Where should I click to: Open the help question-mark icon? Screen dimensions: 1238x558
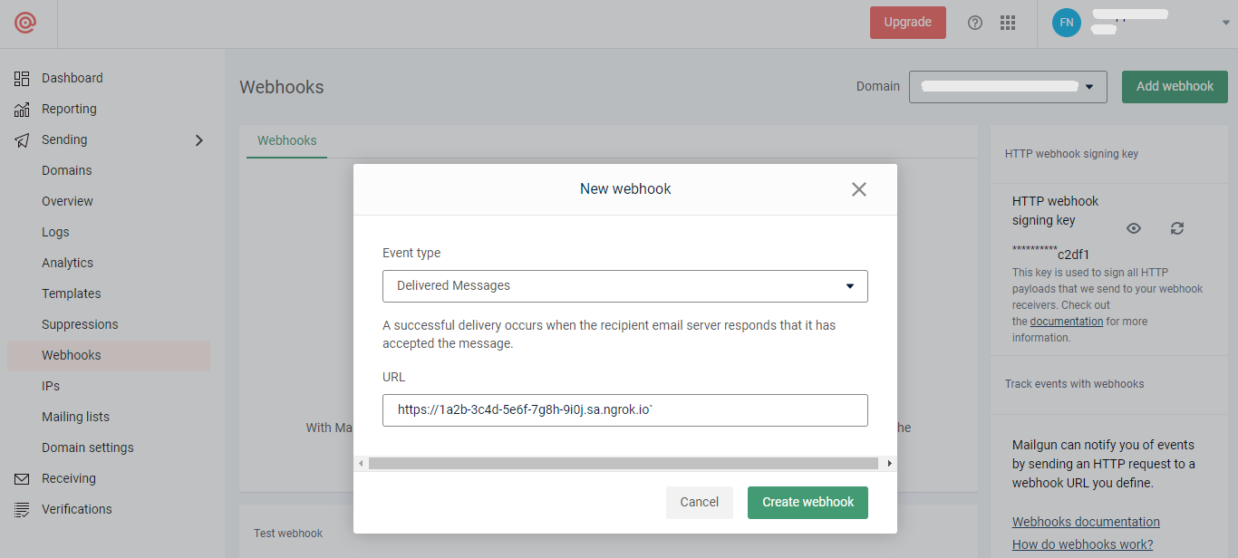point(974,22)
